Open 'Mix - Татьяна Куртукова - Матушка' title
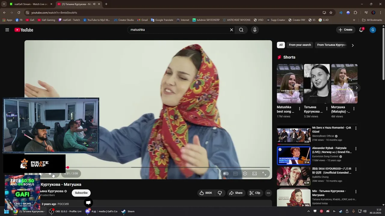 pos(329,193)
